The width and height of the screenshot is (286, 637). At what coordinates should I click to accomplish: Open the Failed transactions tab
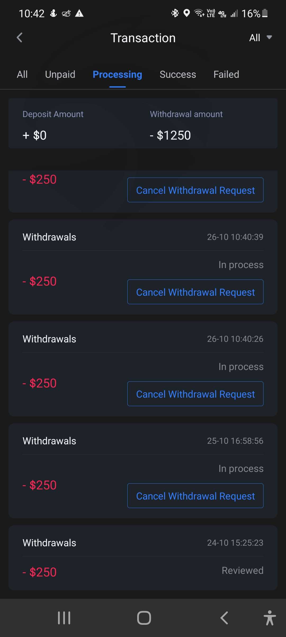click(226, 75)
